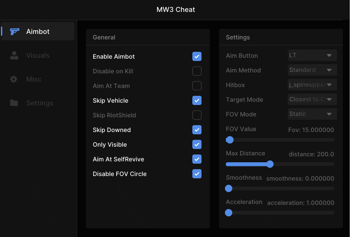
Task: Open the Settings folder icon in sidebar
Action: click(x=14, y=103)
